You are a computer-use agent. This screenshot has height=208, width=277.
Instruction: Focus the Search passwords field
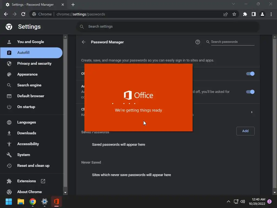pyautogui.click(x=233, y=42)
